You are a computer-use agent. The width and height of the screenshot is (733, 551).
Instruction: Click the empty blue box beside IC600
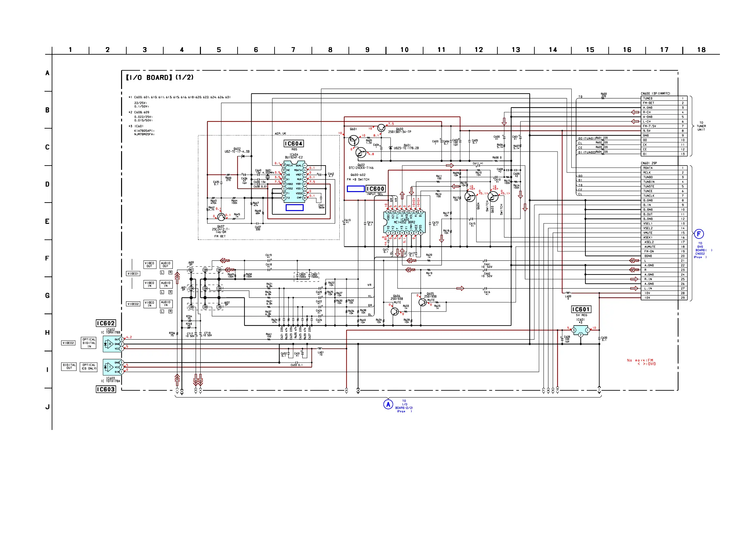(356, 189)
